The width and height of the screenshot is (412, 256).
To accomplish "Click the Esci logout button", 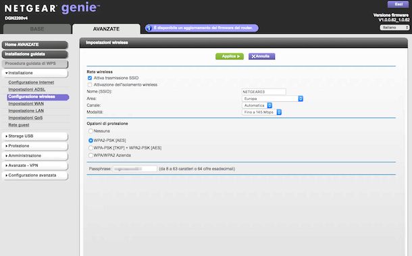I will click(x=398, y=5).
